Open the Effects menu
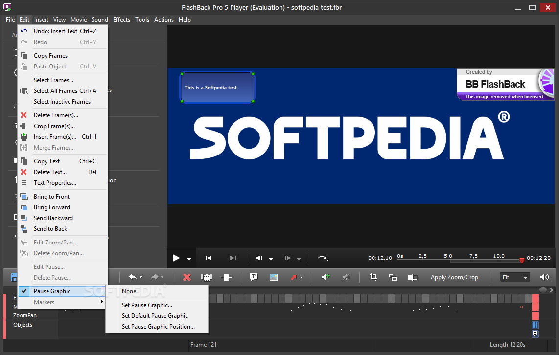 [121, 20]
